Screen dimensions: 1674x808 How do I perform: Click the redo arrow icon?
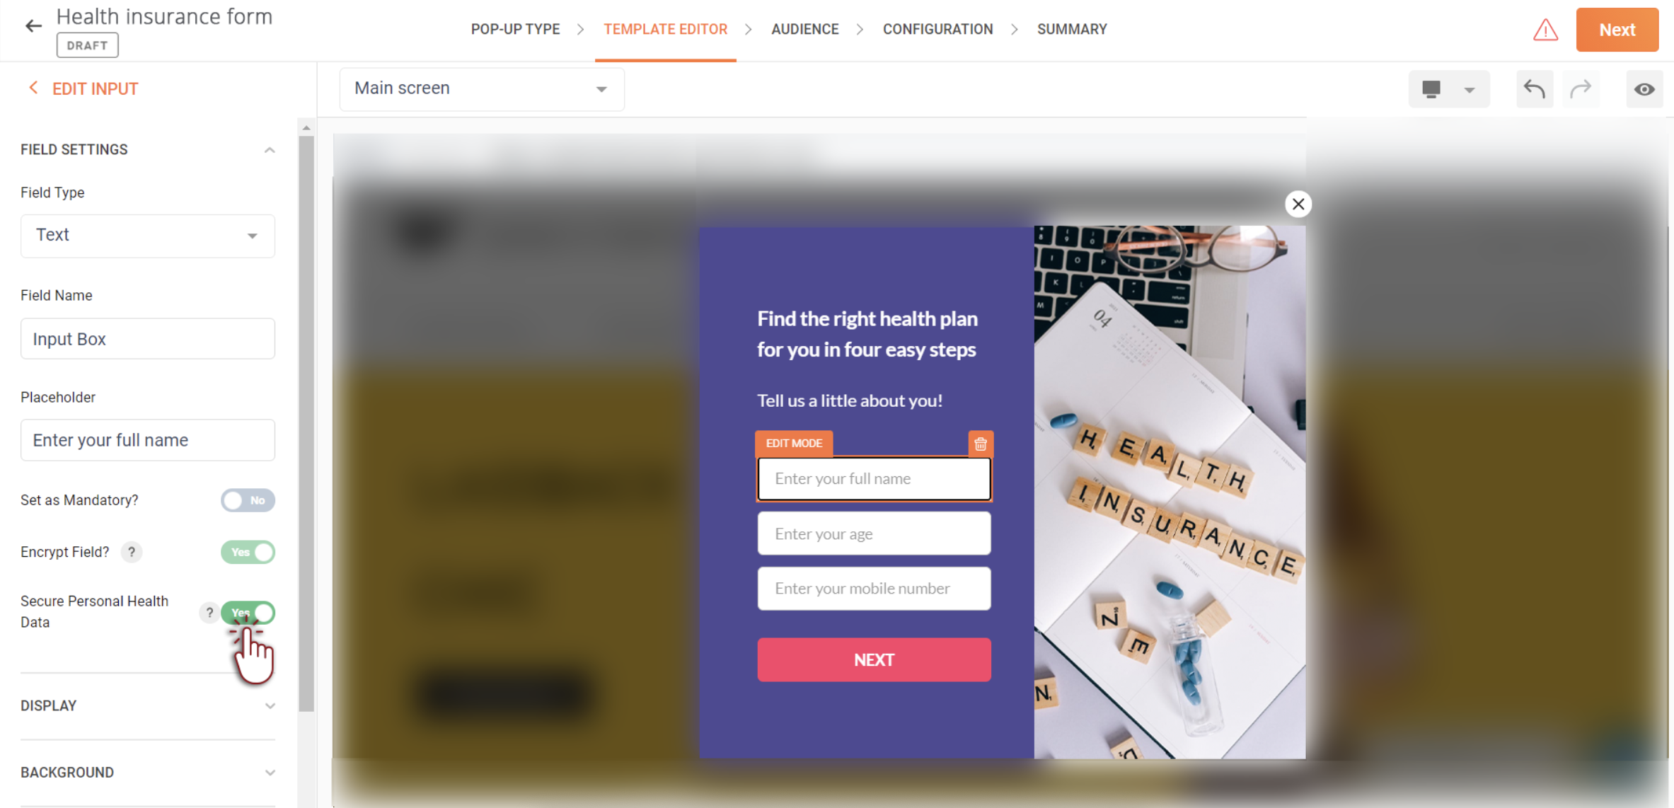click(1581, 89)
